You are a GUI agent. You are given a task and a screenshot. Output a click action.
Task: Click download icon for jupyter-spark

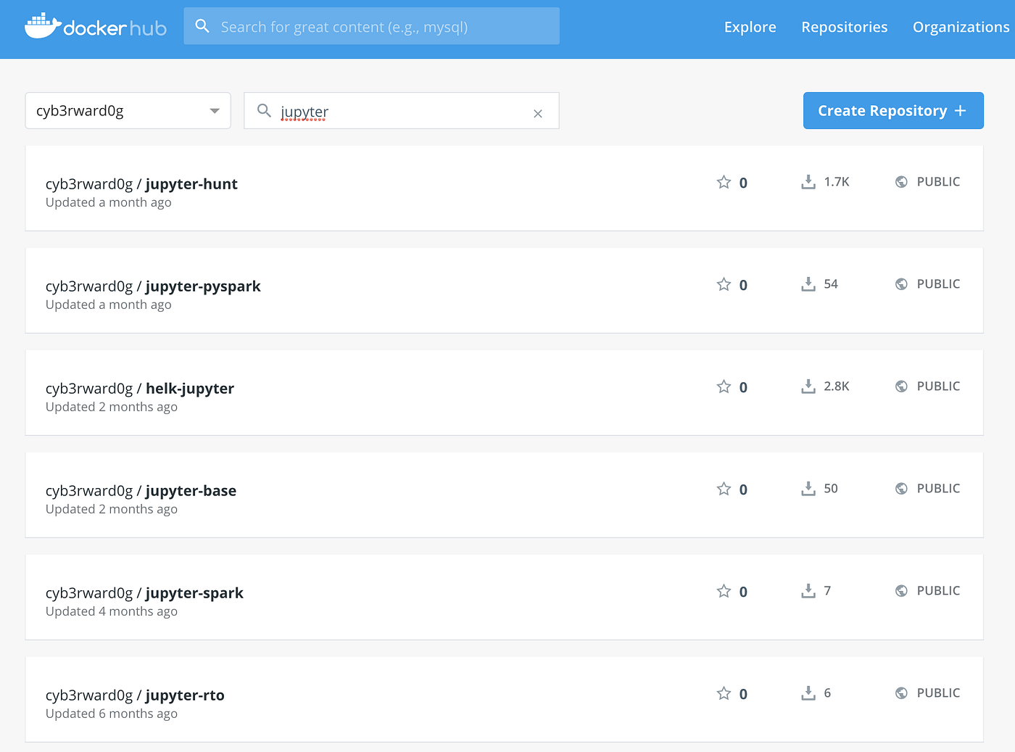[x=808, y=591]
